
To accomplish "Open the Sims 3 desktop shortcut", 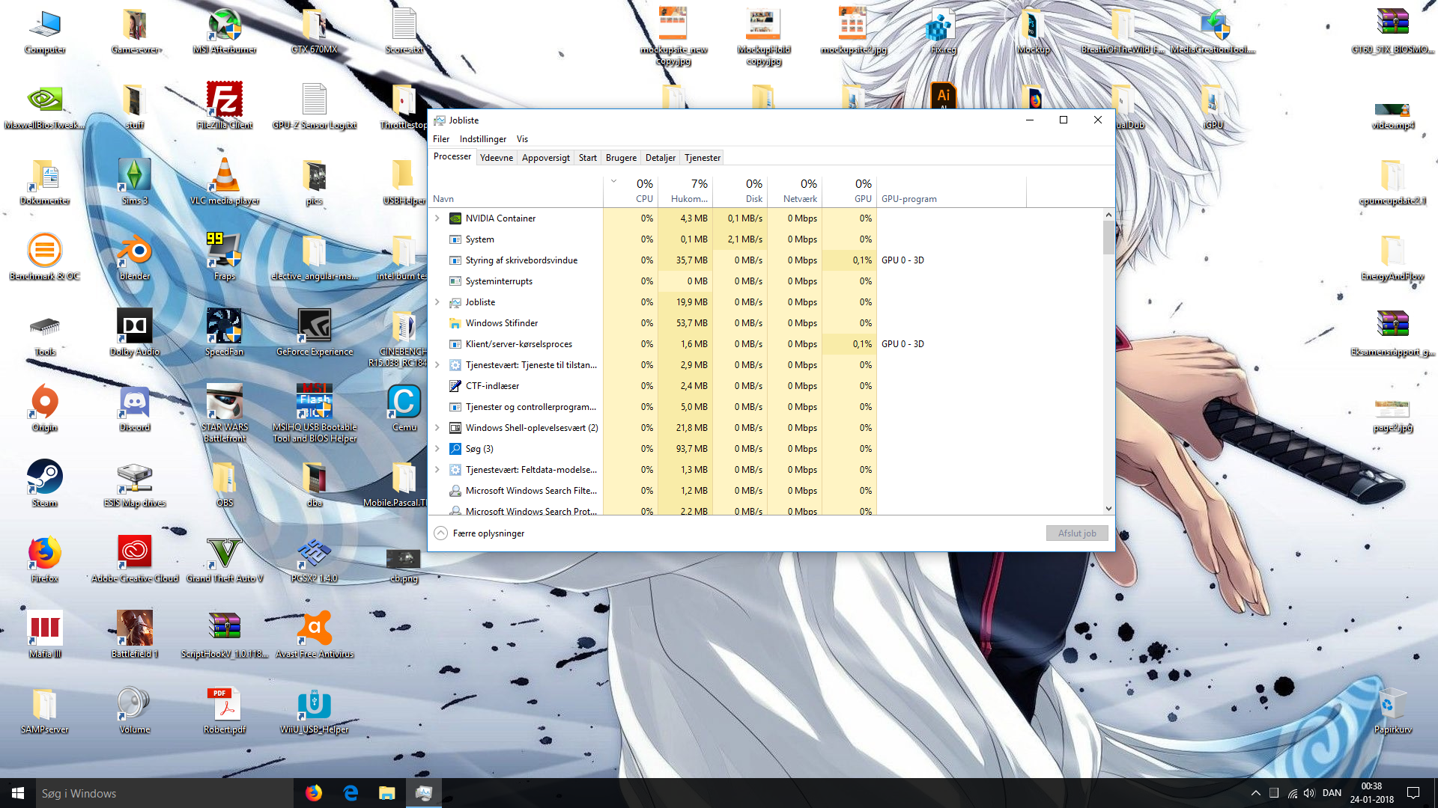I will coord(135,182).
